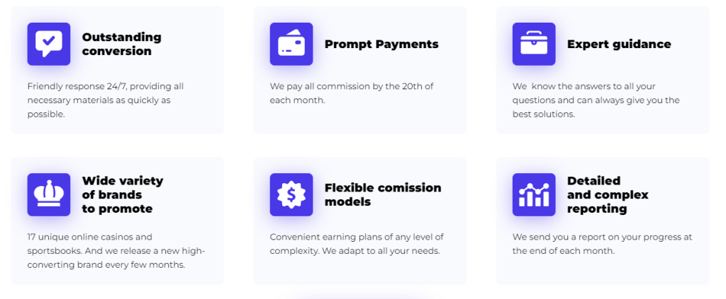This screenshot has height=299, width=726.
Task: Select the text about paying commission by 20th
Action: coord(352,93)
